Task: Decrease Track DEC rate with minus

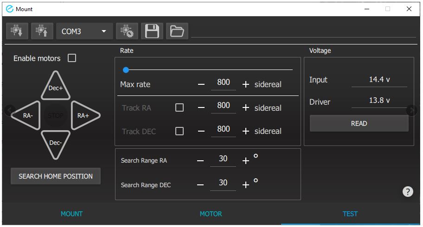Action: pyautogui.click(x=201, y=131)
